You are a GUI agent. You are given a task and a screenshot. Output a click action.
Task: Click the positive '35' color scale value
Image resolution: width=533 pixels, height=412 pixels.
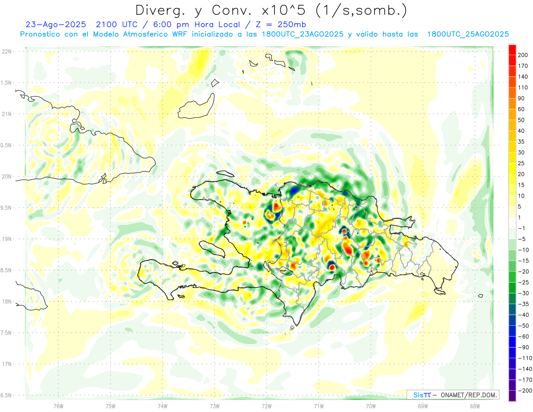(x=522, y=142)
